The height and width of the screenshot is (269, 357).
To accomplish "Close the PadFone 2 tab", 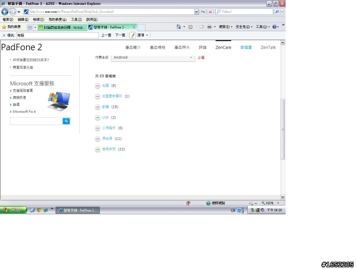I will (x=134, y=27).
